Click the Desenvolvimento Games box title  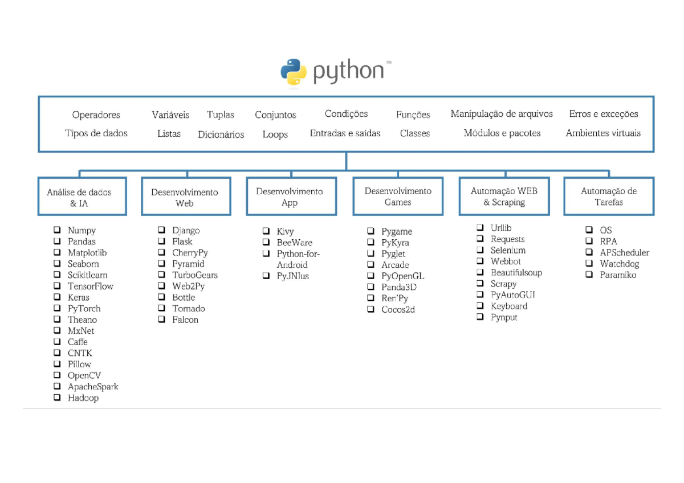click(397, 196)
